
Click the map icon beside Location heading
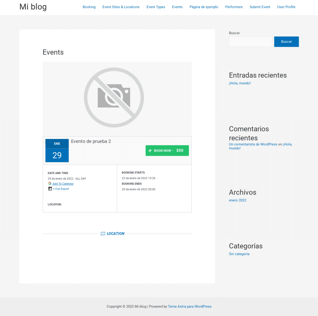point(103,234)
